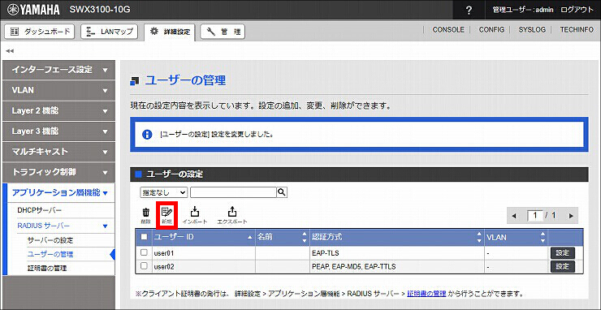Click the user search text field
The width and height of the screenshot is (601, 310).
coord(233,192)
